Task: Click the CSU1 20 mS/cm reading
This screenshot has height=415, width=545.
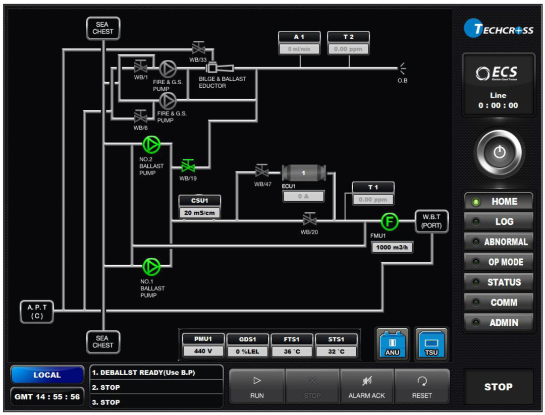Action: (x=199, y=213)
